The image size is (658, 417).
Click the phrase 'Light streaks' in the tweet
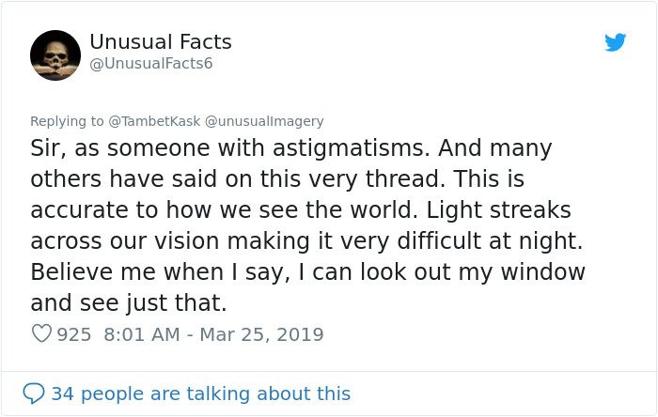(x=498, y=210)
